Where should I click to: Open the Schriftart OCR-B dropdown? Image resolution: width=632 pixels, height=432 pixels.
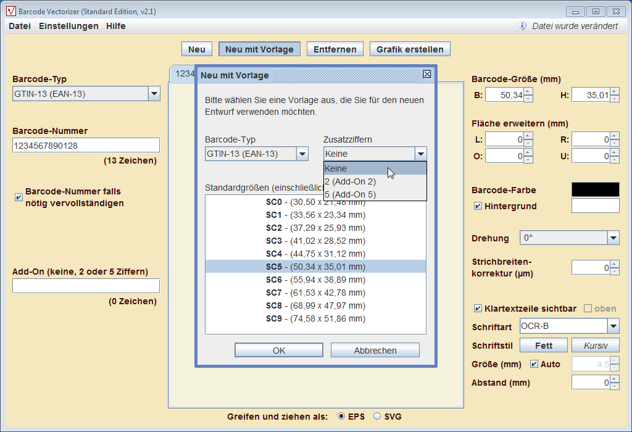(x=613, y=326)
